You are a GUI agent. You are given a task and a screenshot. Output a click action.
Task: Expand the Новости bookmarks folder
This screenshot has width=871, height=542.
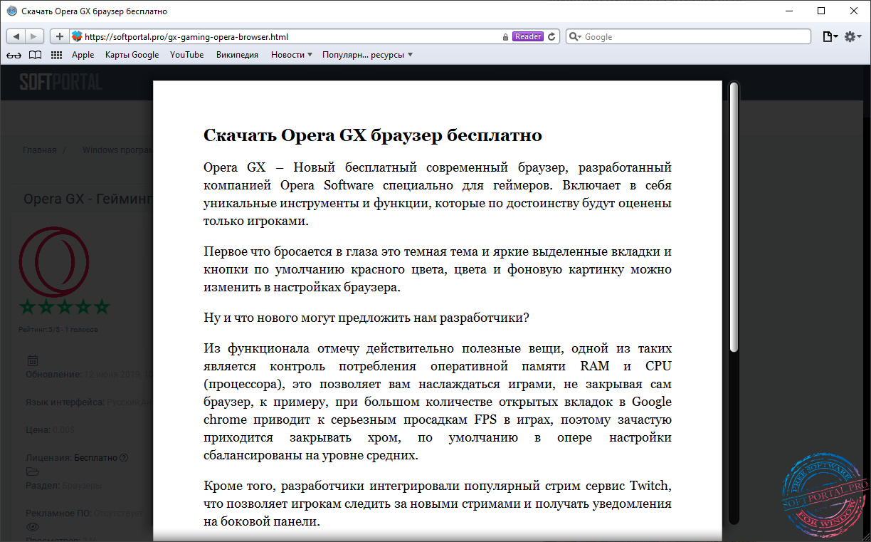click(292, 55)
